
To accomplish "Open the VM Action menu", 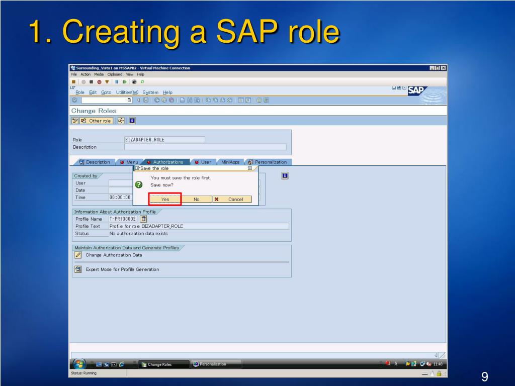I will pyautogui.click(x=85, y=74).
